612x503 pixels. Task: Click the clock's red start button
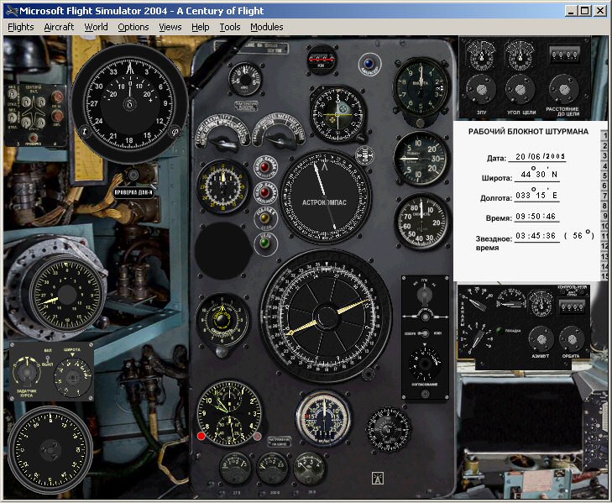[201, 436]
